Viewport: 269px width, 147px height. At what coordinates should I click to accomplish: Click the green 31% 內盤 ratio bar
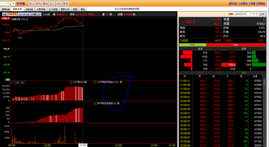click(x=193, y=45)
